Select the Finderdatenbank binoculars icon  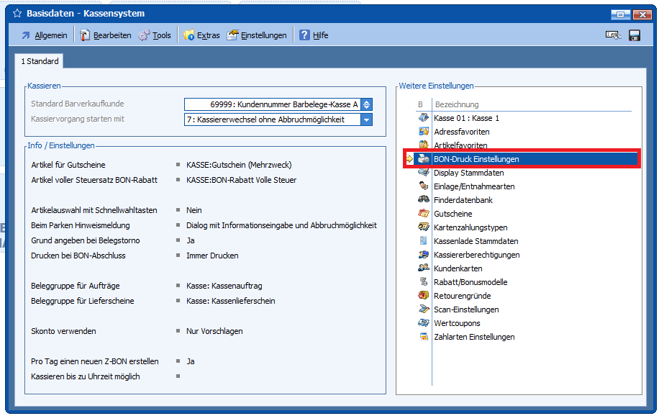[x=424, y=200]
